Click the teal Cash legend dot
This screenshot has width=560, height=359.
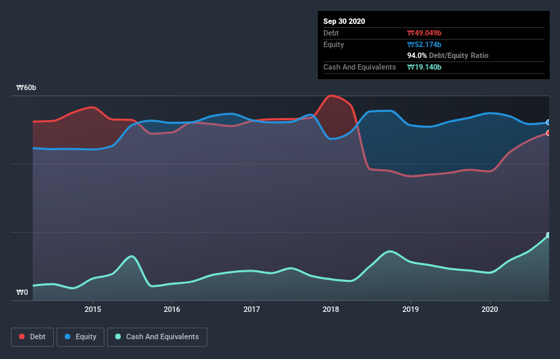[x=118, y=336]
